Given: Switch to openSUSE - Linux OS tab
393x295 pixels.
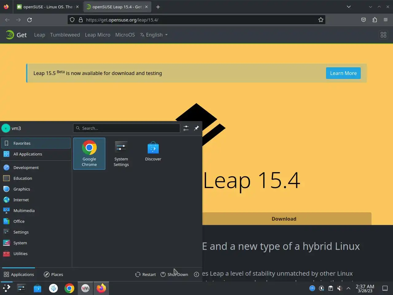Looking at the screenshot, I should [48, 7].
